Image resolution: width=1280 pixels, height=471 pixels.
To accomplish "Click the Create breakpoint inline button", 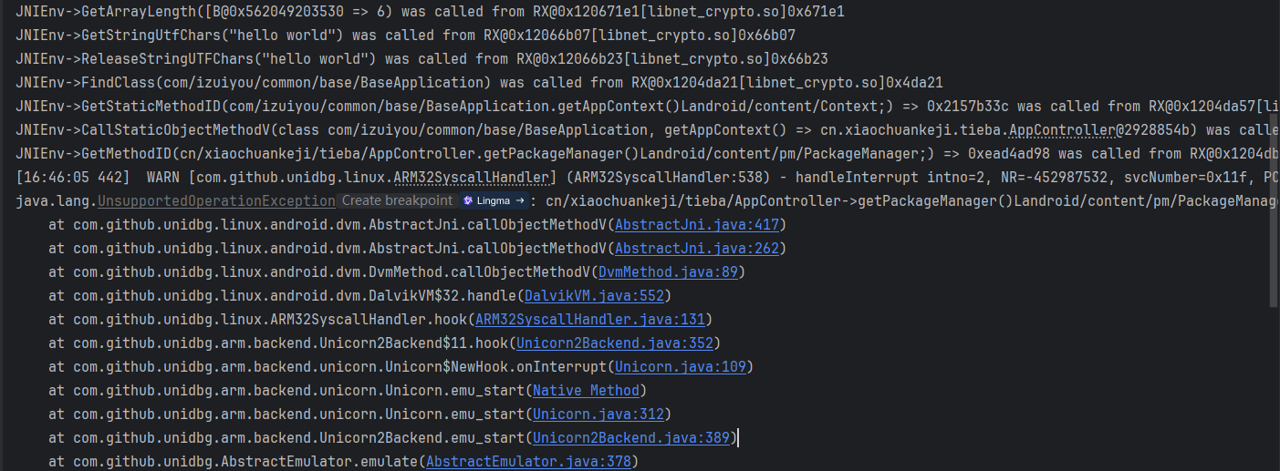I will point(397,200).
